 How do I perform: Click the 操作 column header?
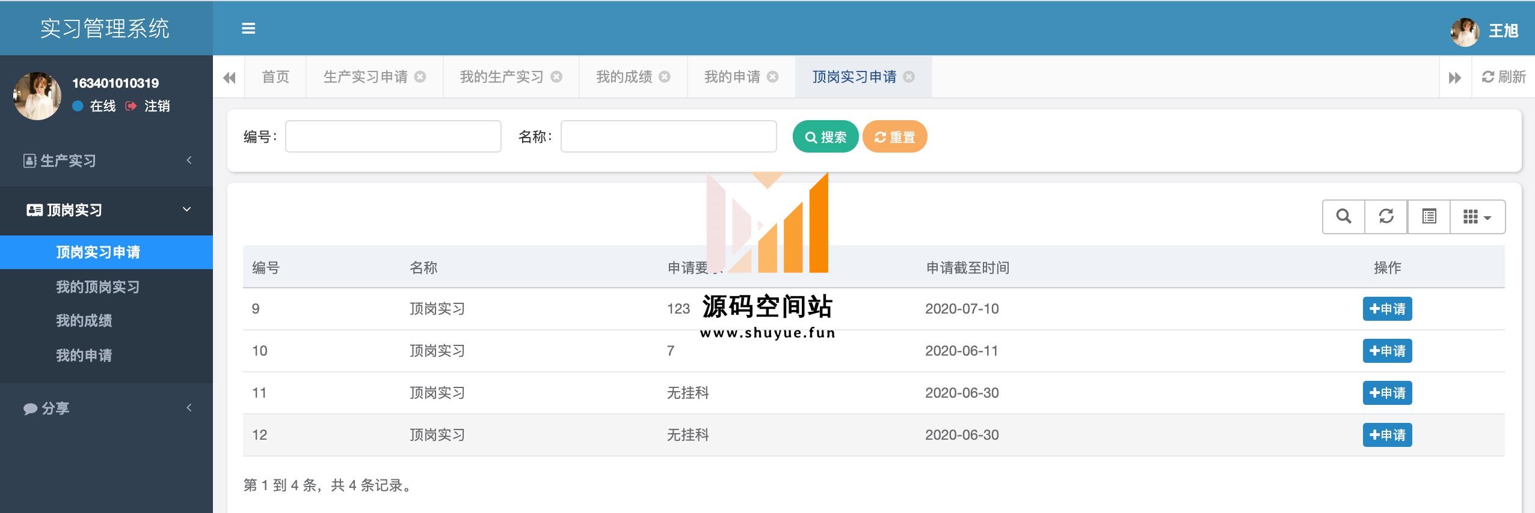[x=1387, y=268]
